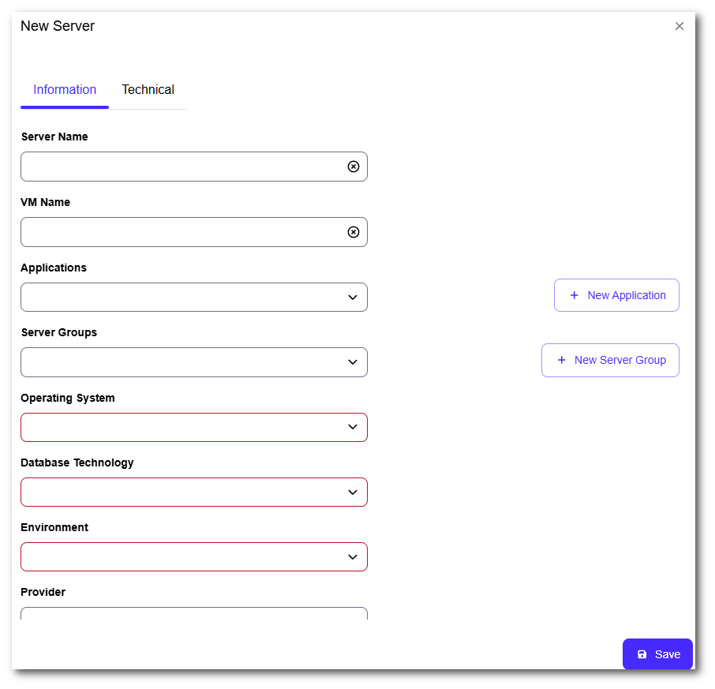Click the New Server Group button
Viewport: 715px width, 689px height.
(610, 360)
